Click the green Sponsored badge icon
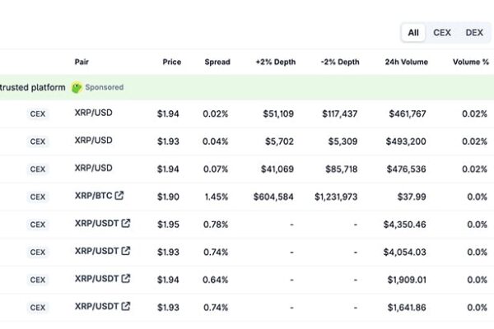This screenshot has width=494, height=329. [77, 87]
